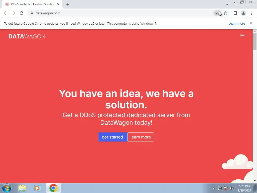Bookmark this page with star icon
This screenshot has width=257, height=193.
tap(226, 13)
